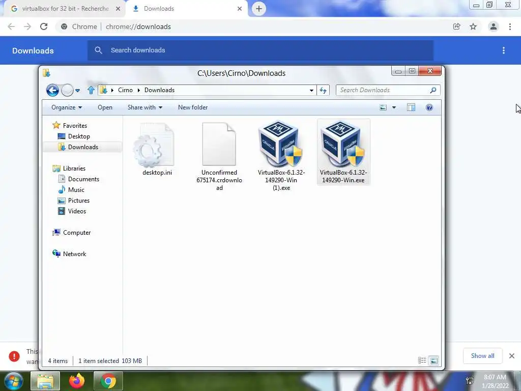Click red download warning icon
Image resolution: width=521 pixels, height=391 pixels.
point(14,356)
